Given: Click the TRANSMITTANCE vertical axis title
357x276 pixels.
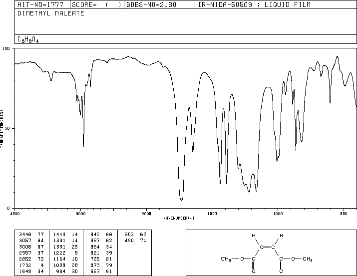Looking at the screenshot, I should pos(2,128).
